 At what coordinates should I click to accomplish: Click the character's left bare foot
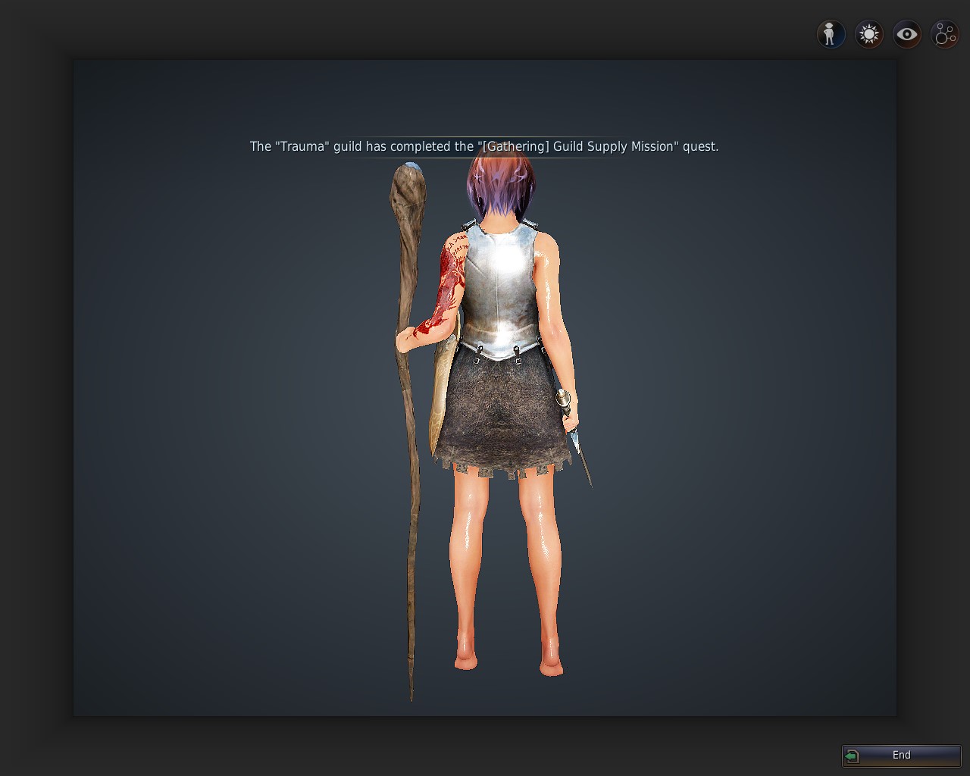(466, 660)
